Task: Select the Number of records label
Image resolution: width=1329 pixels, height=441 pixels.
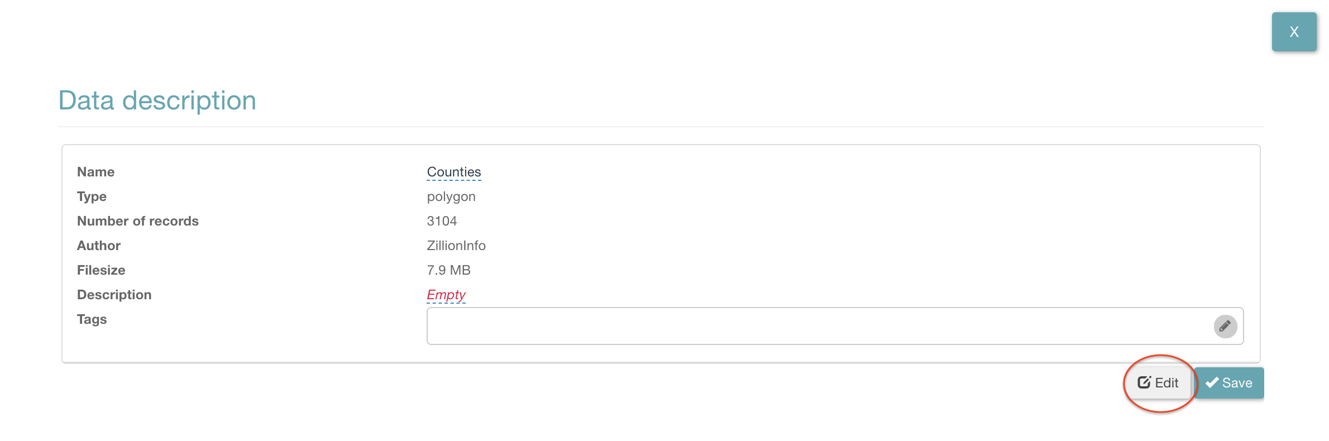Action: coord(137,221)
